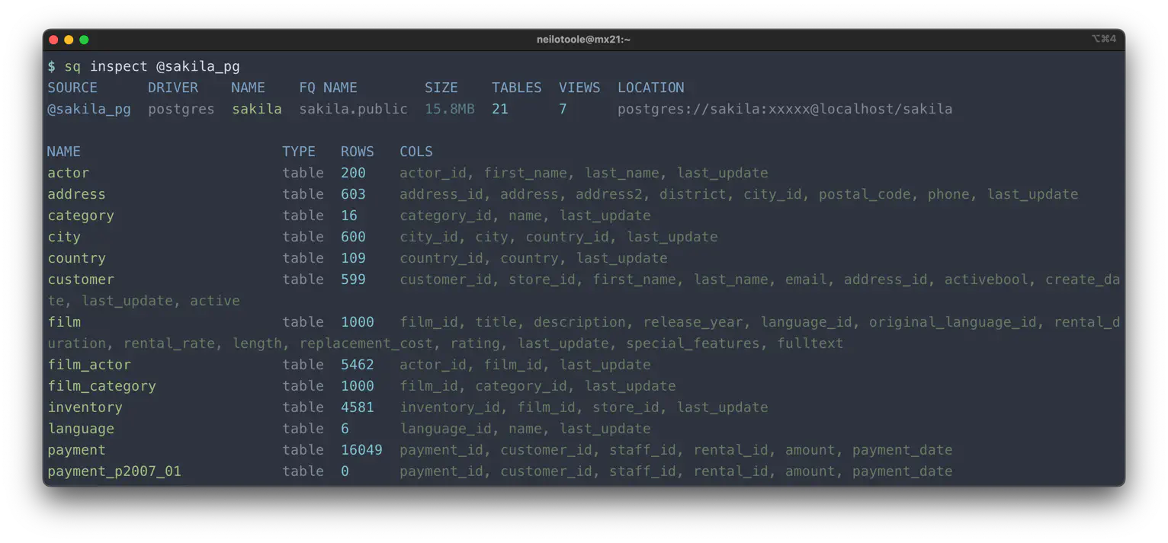1168x543 pixels.
Task: Click the row count 599 for customer
Action: 354,279
